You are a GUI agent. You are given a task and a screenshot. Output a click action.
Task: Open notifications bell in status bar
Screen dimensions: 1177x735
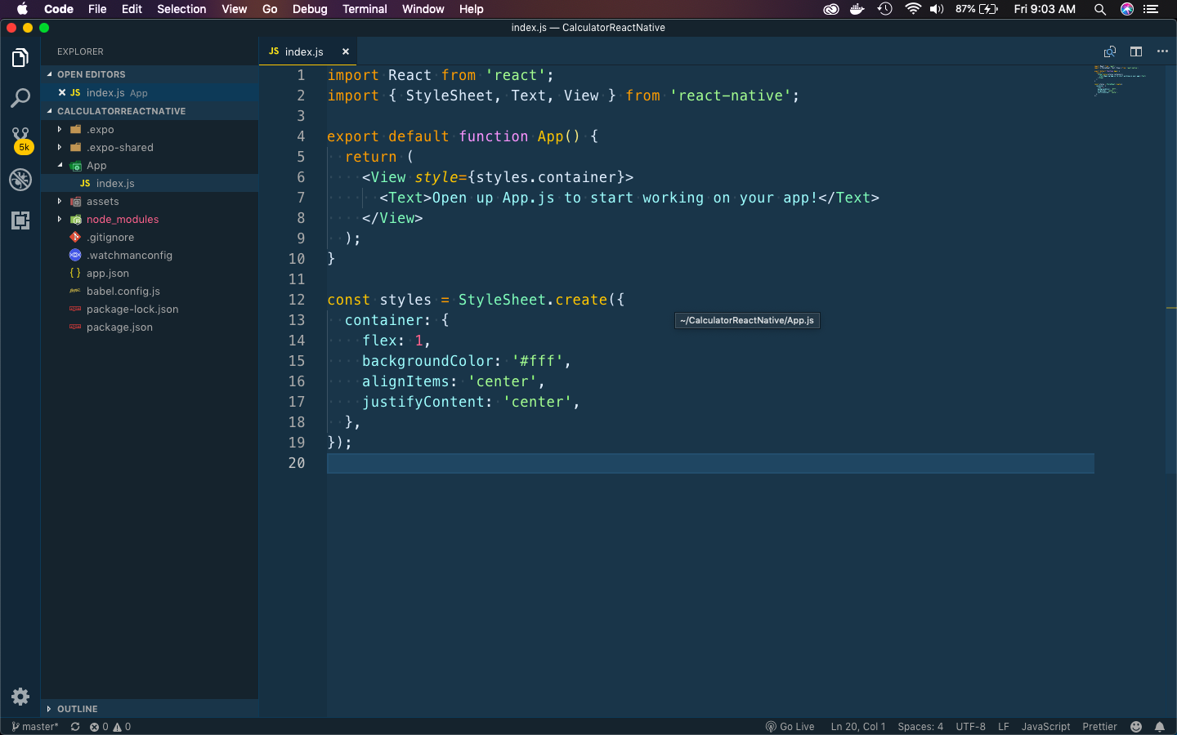click(x=1159, y=727)
